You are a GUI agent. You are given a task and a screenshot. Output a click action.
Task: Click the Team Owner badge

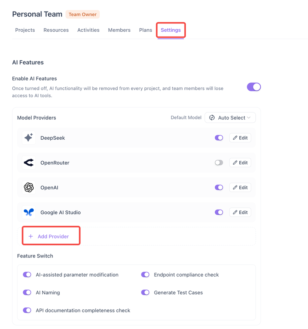(x=83, y=15)
